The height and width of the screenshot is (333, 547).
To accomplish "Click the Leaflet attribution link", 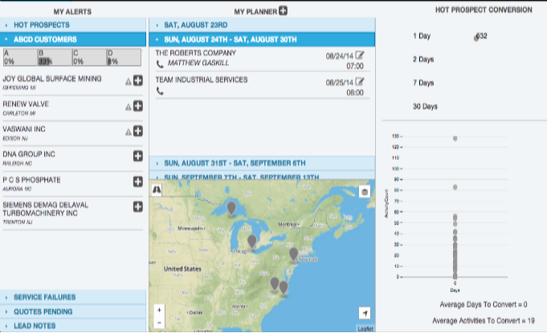I will pos(365,329).
